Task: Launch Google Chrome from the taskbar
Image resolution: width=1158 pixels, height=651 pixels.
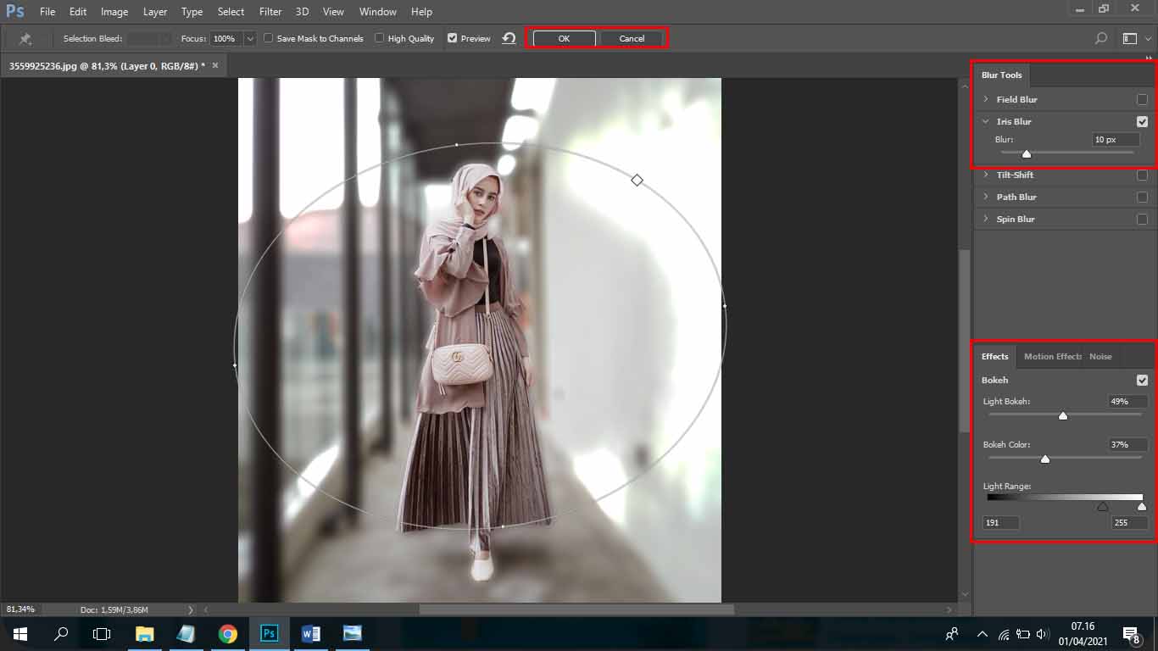Action: click(227, 633)
